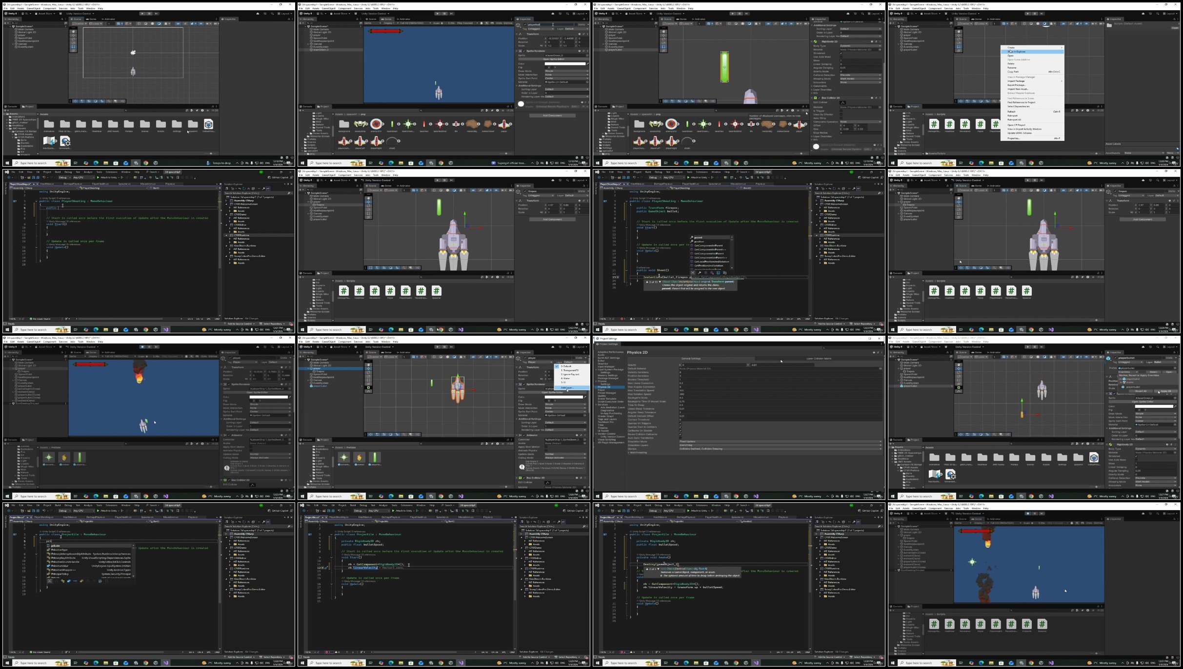
Task: Open Rigidbody 2D help icon in Bullet-layer inspector
Action: (1168, 444)
